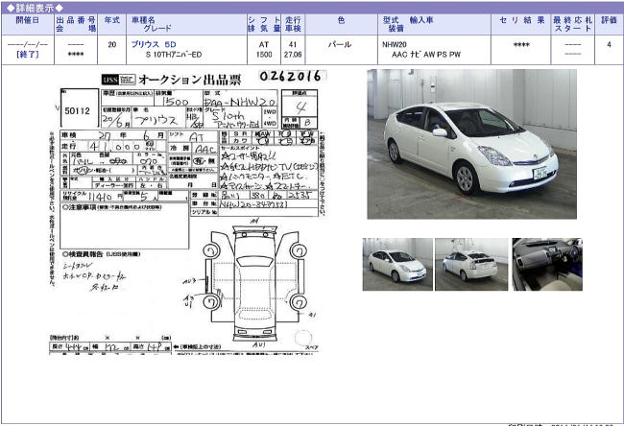The height and width of the screenshot is (426, 624).
Task: Click the evaluation score 4 cell
Action: point(609,50)
